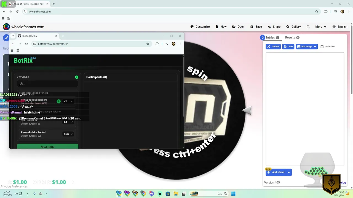Open Extensions in the BotRix window
Viewport: 353px width, 198px height.
pos(157,44)
